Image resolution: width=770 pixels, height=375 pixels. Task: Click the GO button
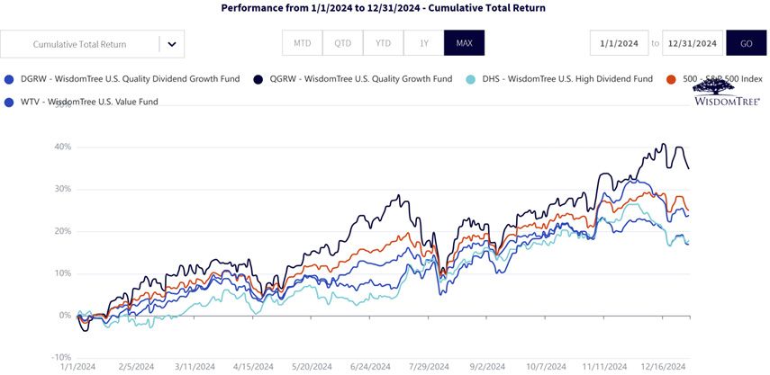(x=746, y=43)
